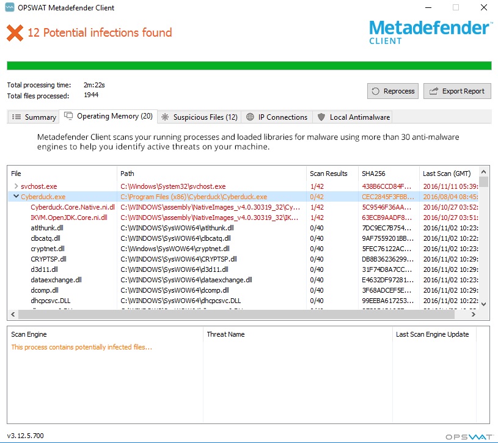
Task: Click the 0/40 result for dcomp.dll
Action: (317, 290)
